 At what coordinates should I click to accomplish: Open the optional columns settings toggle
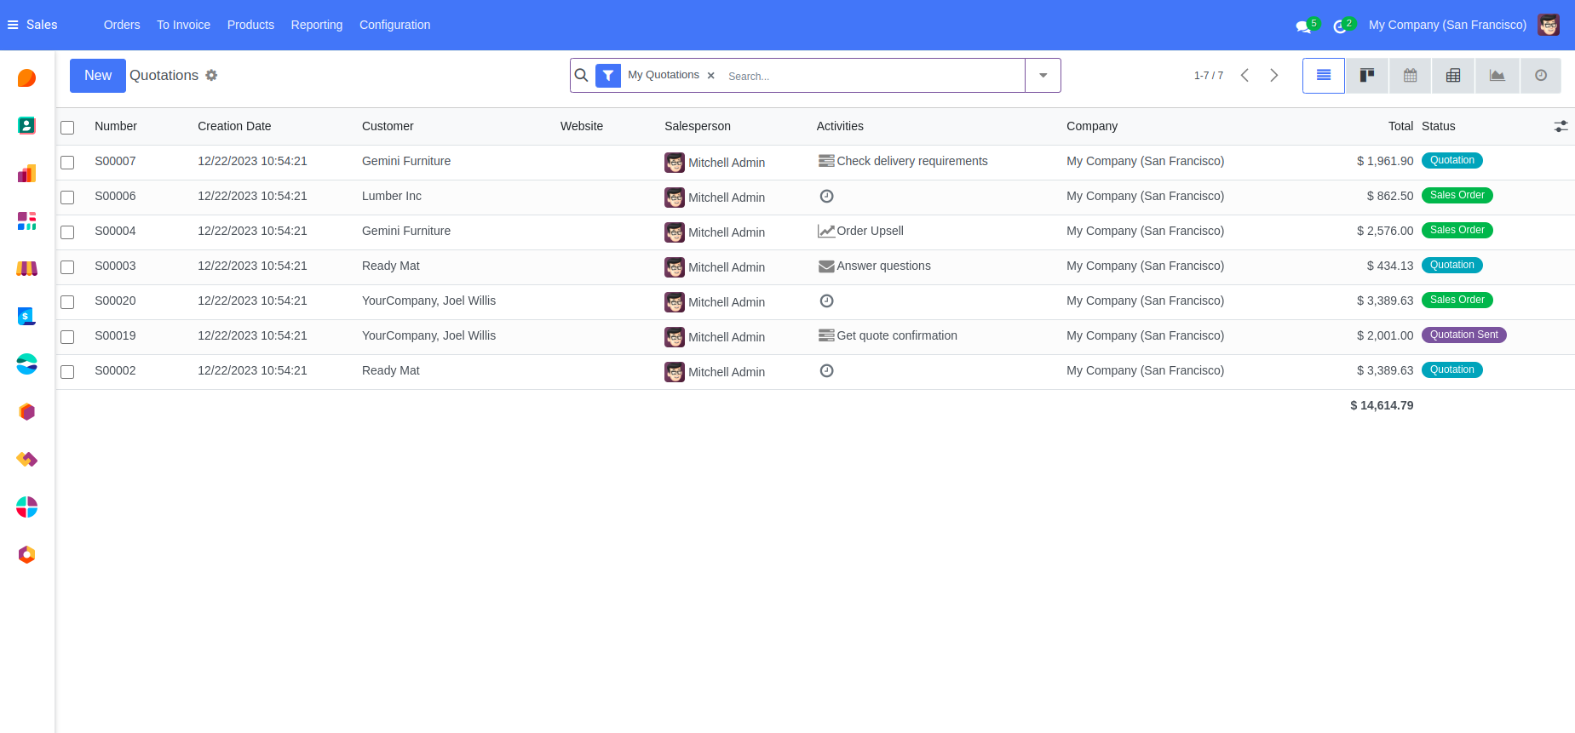point(1561,126)
